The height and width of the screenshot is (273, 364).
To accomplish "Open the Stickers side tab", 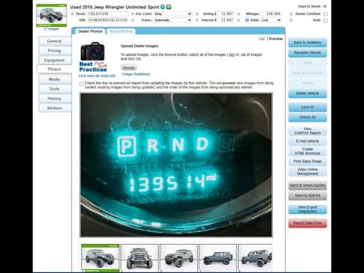I will point(54,108).
